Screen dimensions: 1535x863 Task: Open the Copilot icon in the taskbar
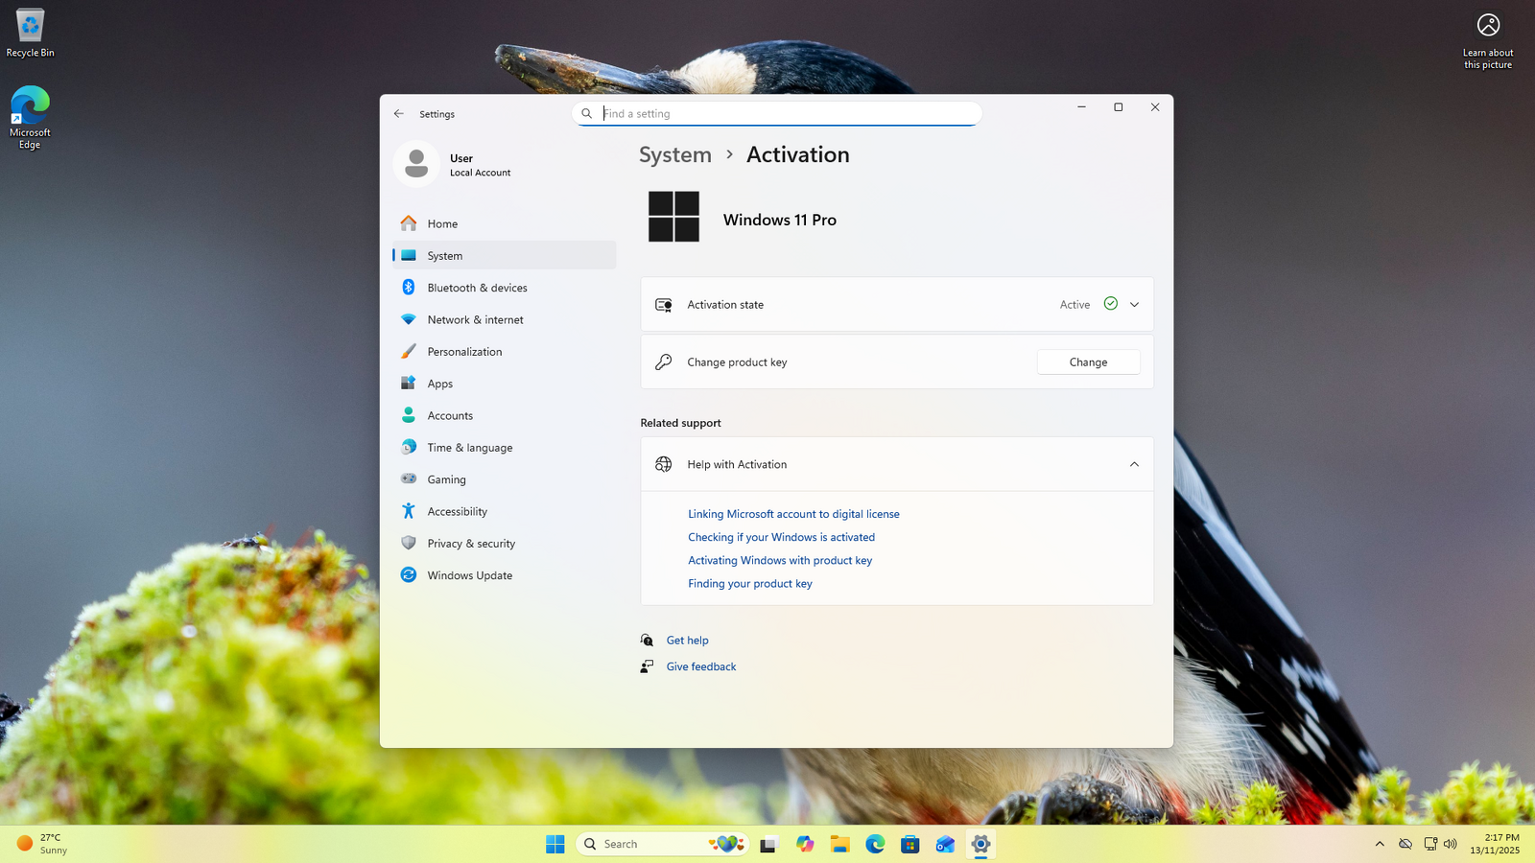(x=804, y=844)
